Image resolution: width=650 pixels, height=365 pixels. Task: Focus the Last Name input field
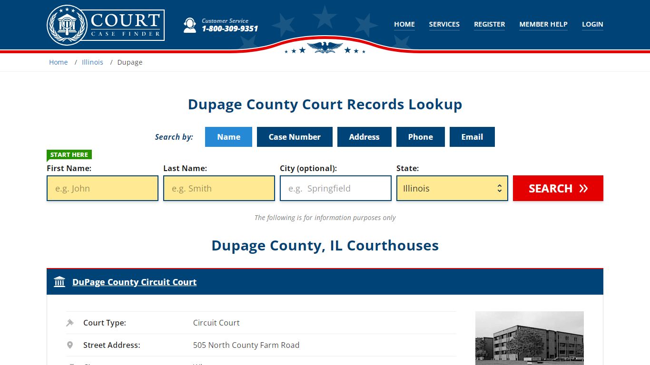click(x=219, y=188)
